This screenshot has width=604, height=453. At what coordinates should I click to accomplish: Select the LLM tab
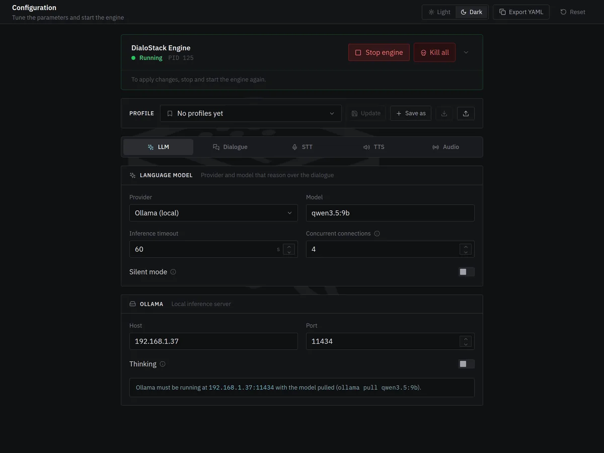pos(158,147)
